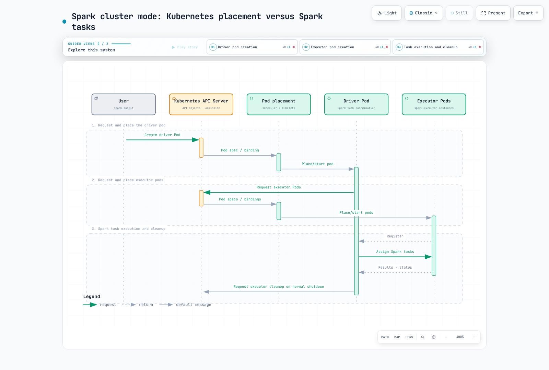Click the 'Spark task coordination' subtitle
This screenshot has width=549, height=370.
[x=356, y=108]
